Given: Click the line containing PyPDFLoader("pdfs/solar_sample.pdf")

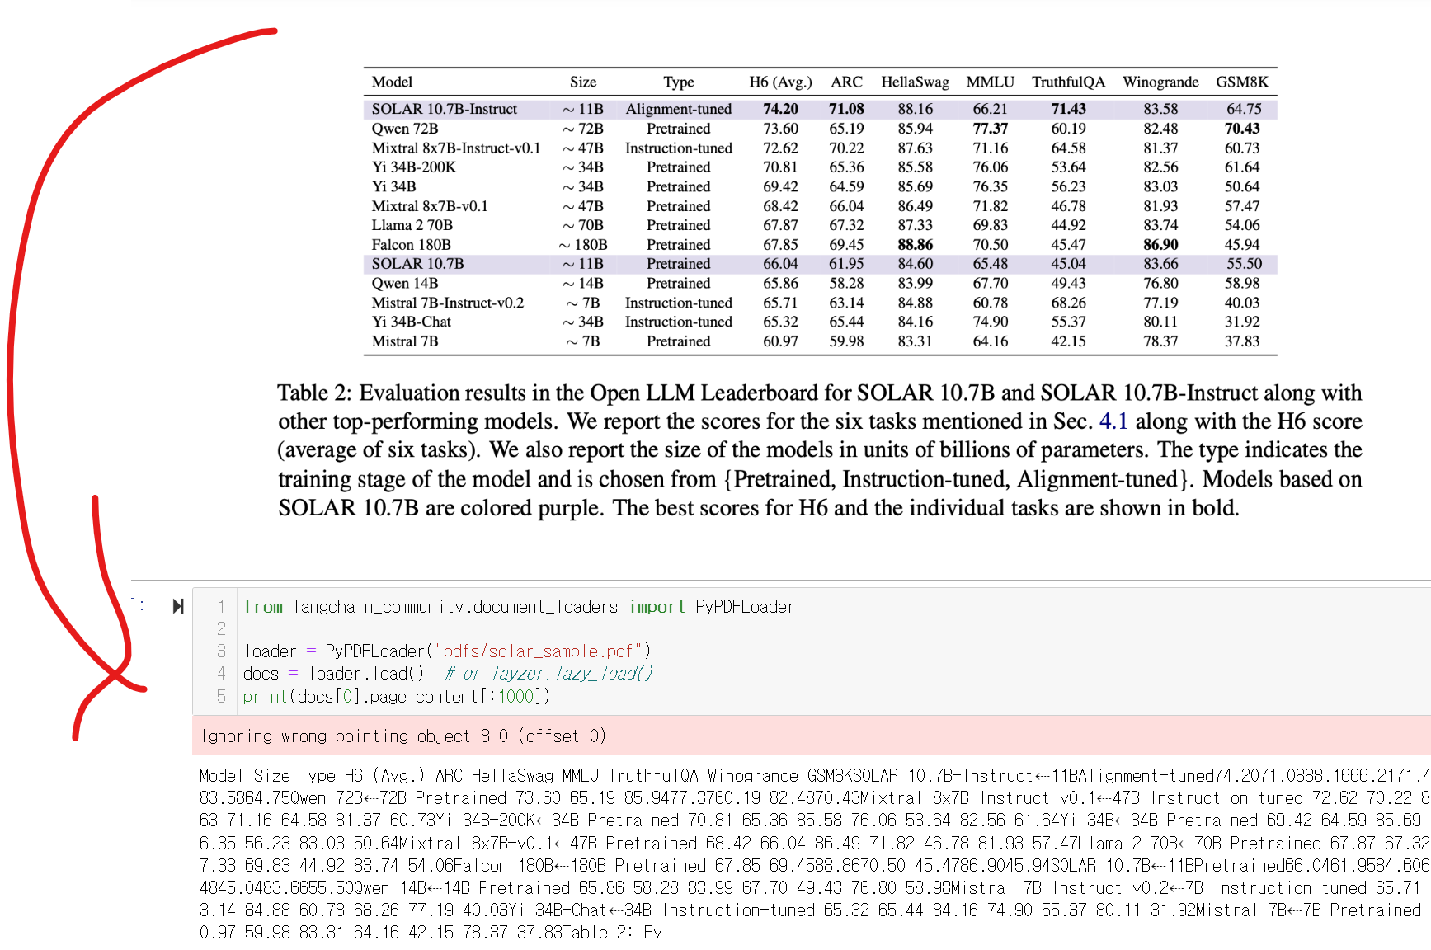Looking at the screenshot, I should pos(447,651).
